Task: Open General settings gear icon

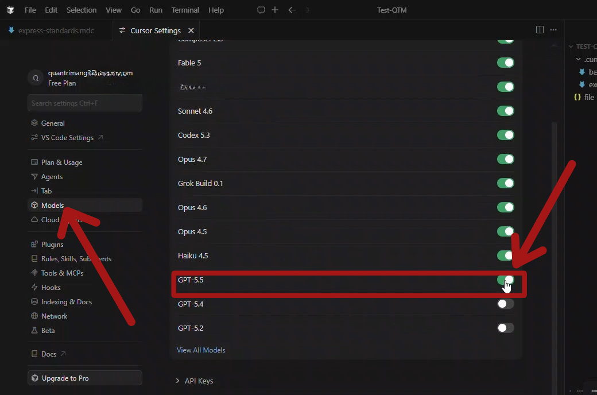Action: tap(34, 123)
